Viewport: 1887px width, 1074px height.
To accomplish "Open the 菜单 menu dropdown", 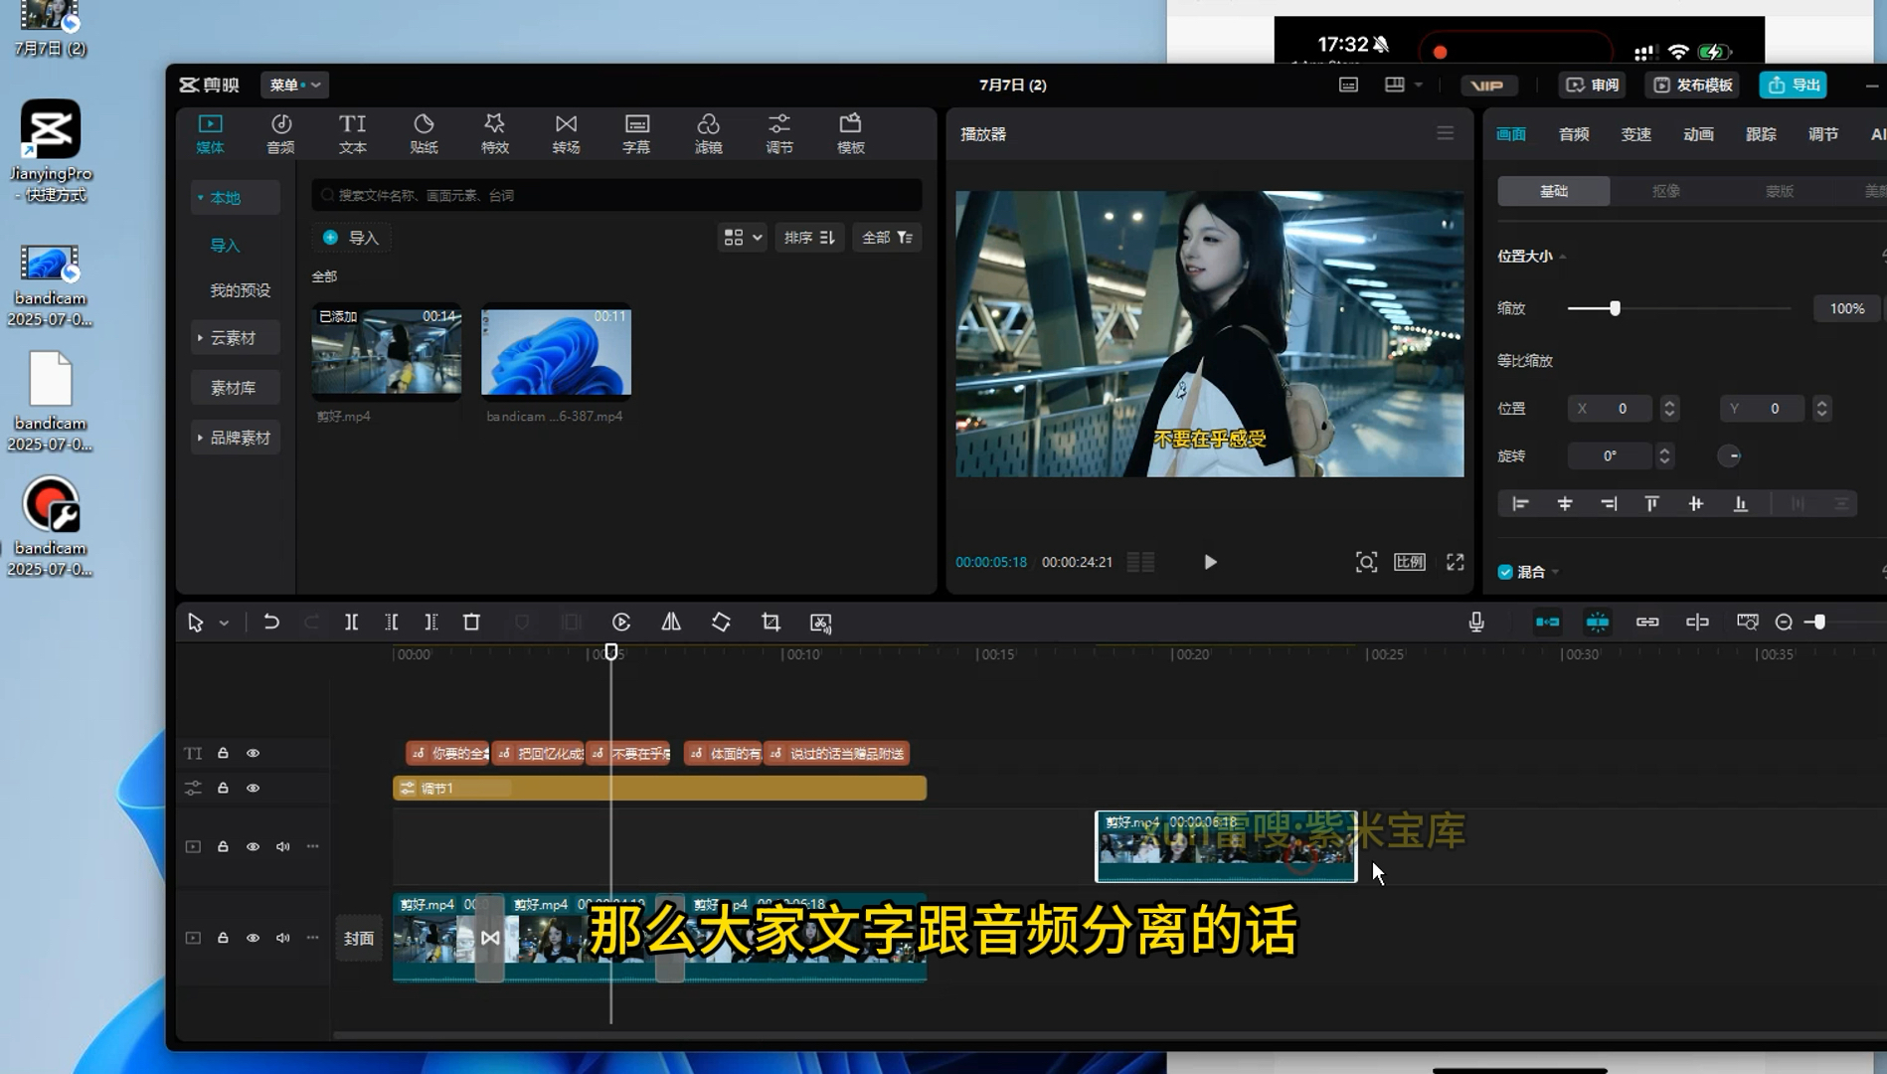I will pos(294,86).
